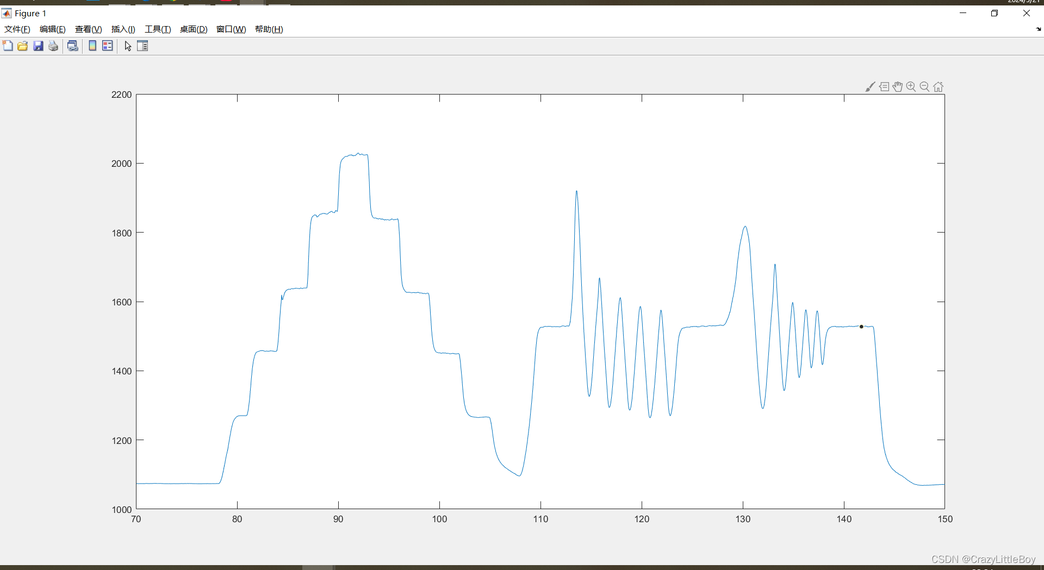Image resolution: width=1044 pixels, height=570 pixels.
Task: Toggle the Pan hand tool
Action: [897, 86]
